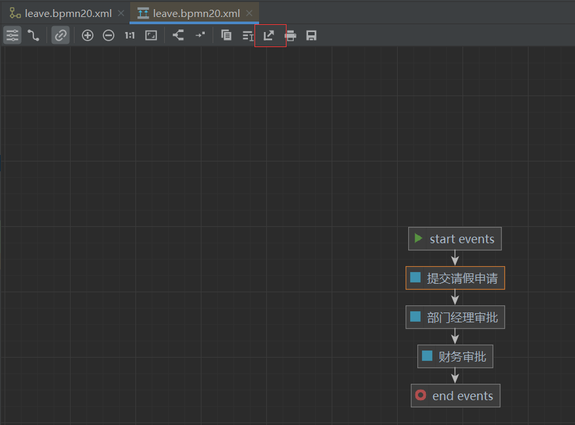Click blue square icon of 提交请假申请
The image size is (575, 425).
click(415, 277)
